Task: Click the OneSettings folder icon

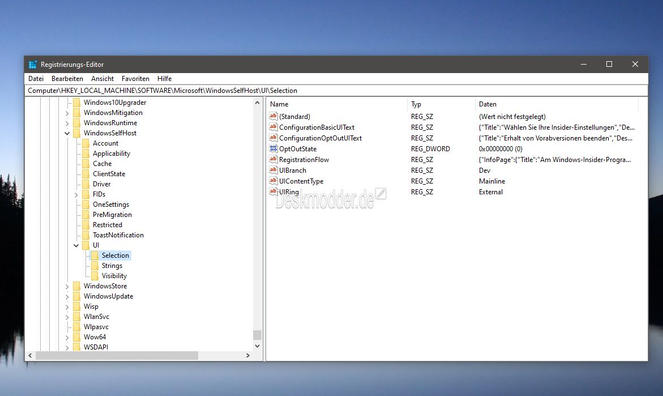Action: pos(86,205)
